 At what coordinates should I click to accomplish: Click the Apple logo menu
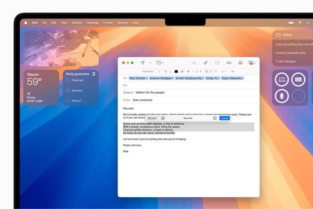point(26,23)
